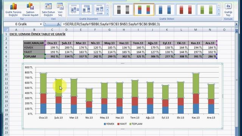Click cell with 199 TL
Screen dimensions: 242x136
coord(52,48)
